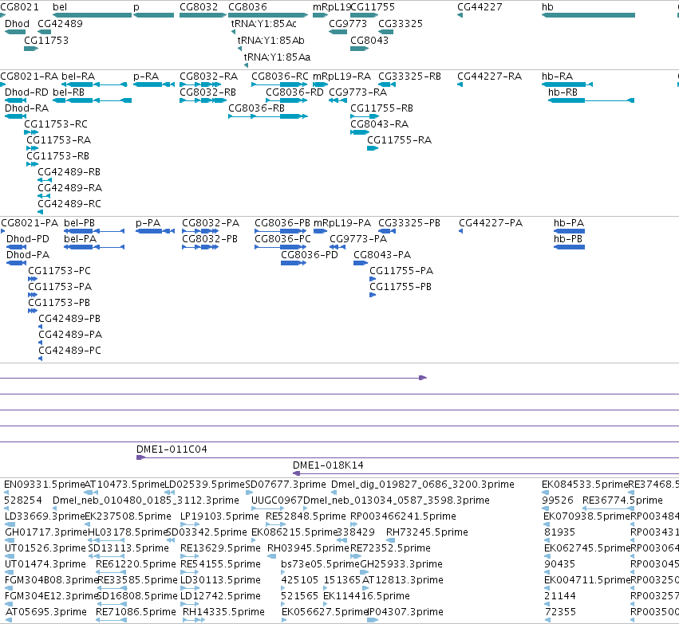Screen dimensions: 679x624
Task: Select the CG8036-RD transcript label
Action: click(x=294, y=92)
